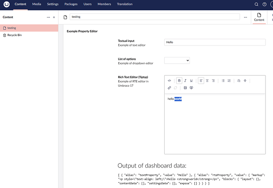Open the List of options dropdown
The image size is (273, 188).
coord(177,60)
